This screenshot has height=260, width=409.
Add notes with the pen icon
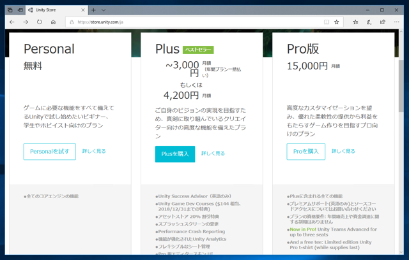coord(369,22)
